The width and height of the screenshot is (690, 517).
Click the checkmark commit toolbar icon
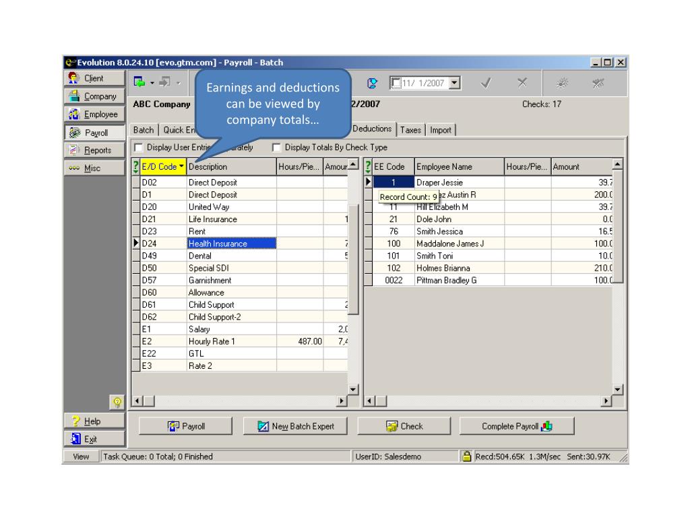(x=487, y=83)
